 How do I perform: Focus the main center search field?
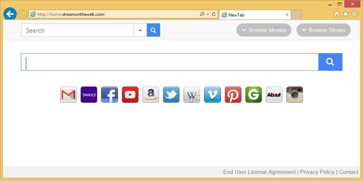click(x=170, y=62)
